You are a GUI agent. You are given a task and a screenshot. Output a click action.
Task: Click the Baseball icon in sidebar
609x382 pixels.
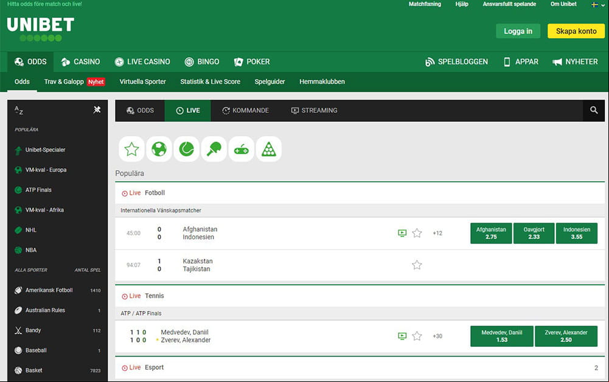pos(18,350)
